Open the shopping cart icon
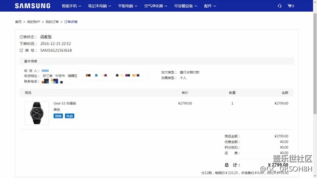The image size is (317, 178). 291,6
